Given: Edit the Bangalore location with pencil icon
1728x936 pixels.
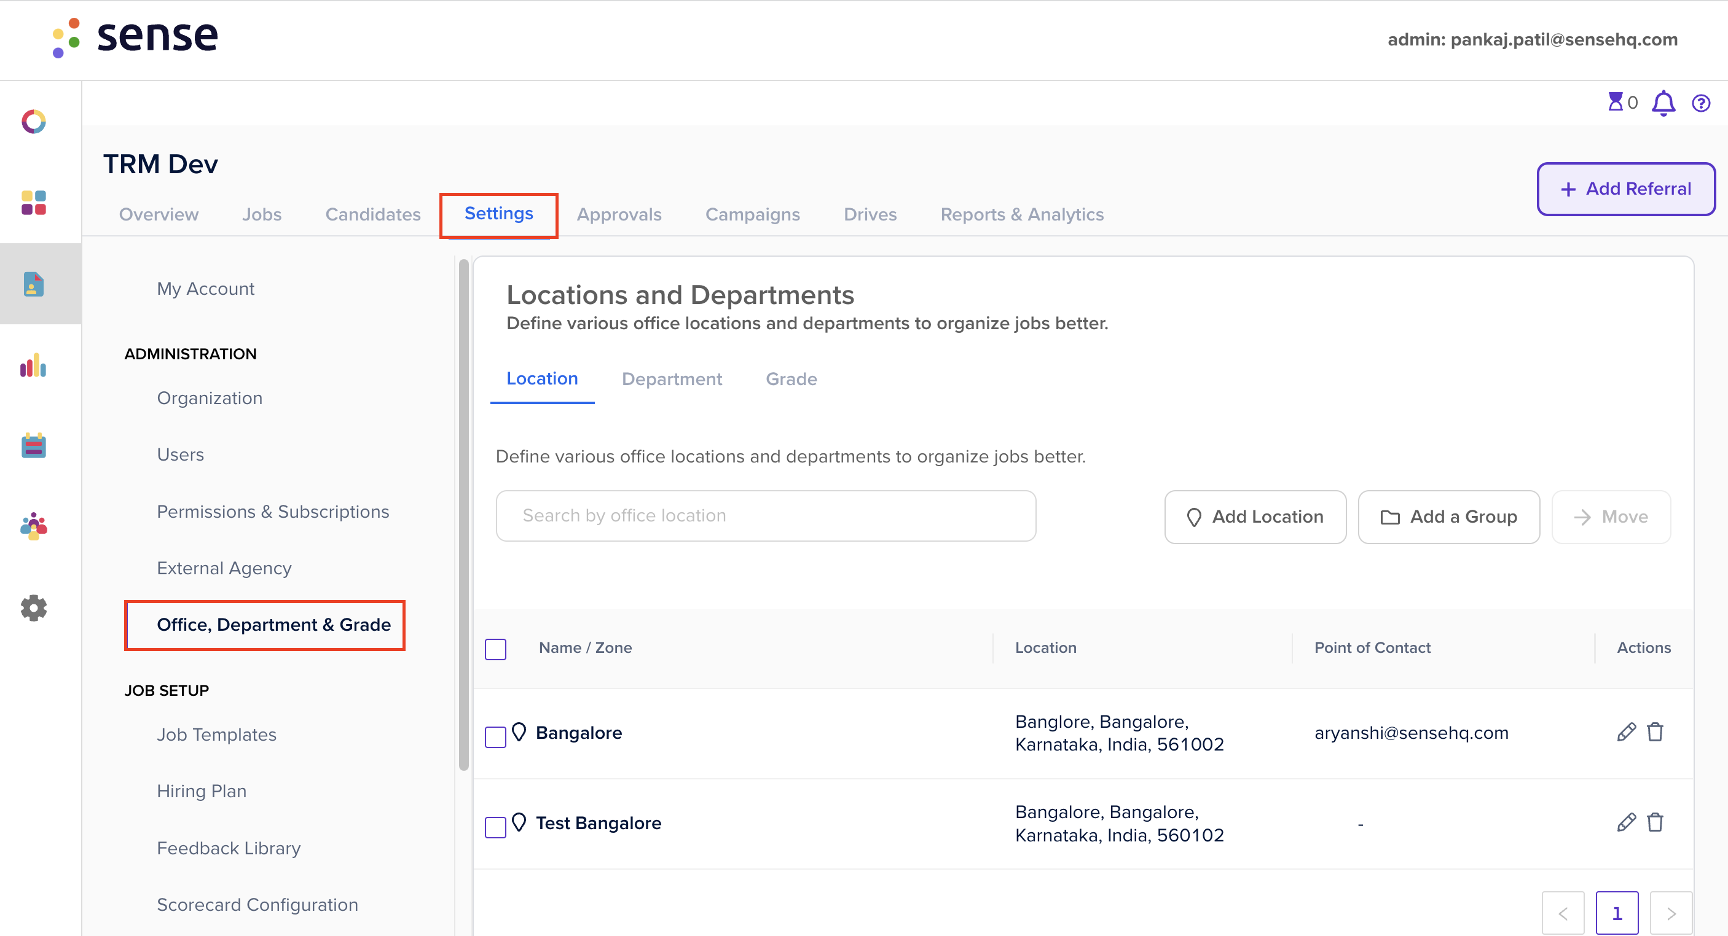Looking at the screenshot, I should pos(1626,731).
